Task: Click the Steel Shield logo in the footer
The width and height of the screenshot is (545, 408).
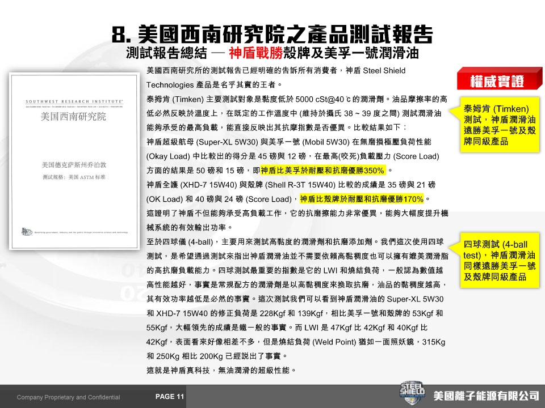Action: (x=412, y=393)
